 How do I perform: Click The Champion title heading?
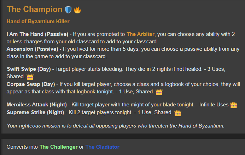[x=35, y=10]
